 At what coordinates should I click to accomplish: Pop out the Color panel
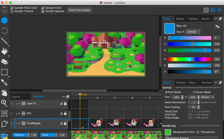220,19
